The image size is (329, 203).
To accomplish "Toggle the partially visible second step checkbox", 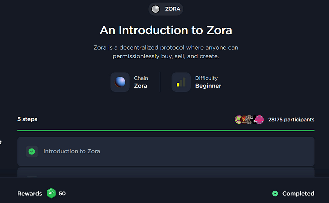I will coord(32,176).
